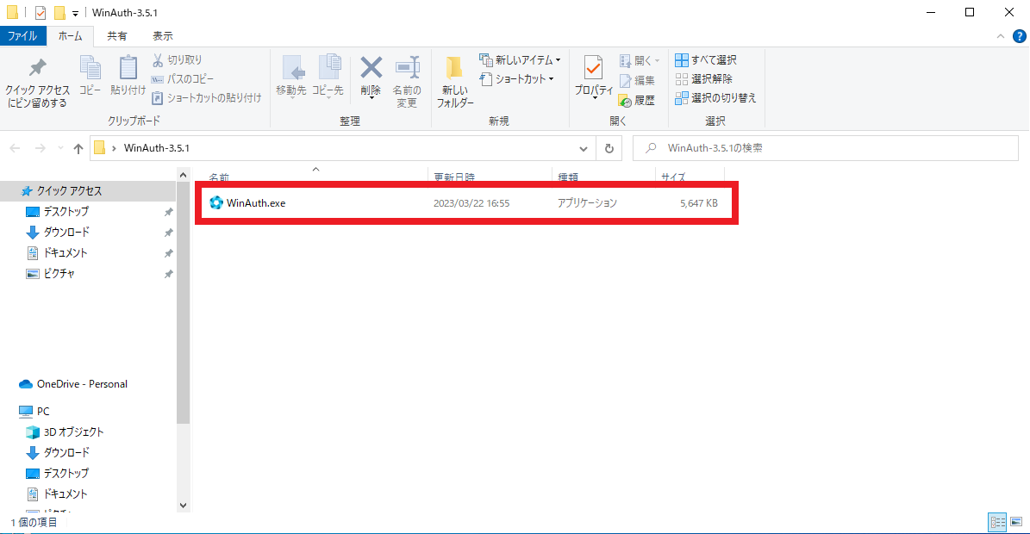This screenshot has height=534, width=1030.
Task: Collapse the ribbon with the chevron
Action: pos(1001,36)
